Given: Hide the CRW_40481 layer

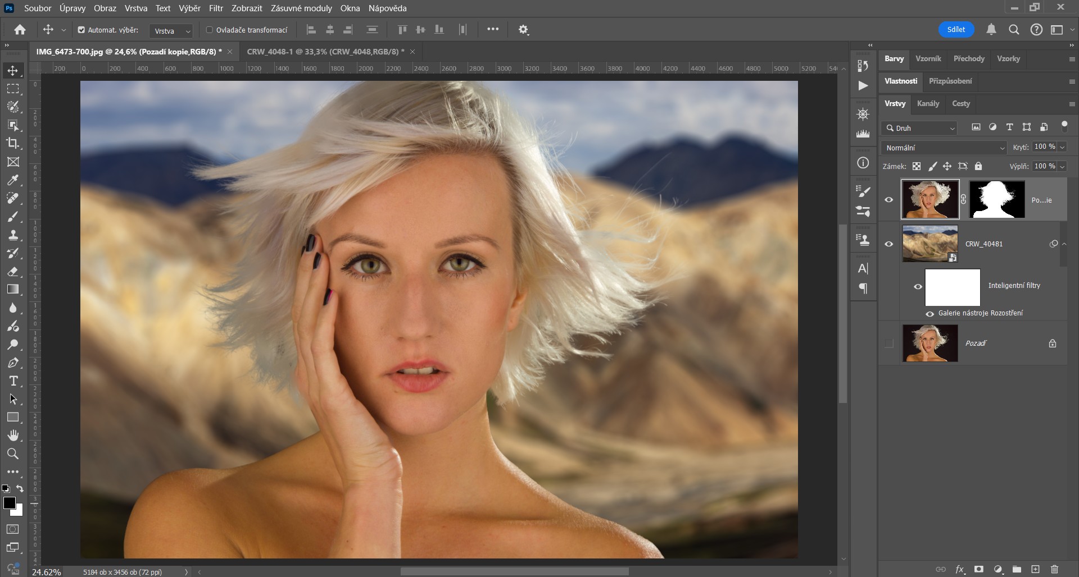Looking at the screenshot, I should [x=888, y=244].
